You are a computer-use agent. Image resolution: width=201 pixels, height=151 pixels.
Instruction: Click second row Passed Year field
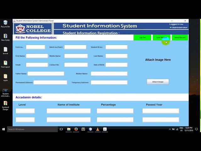click(161, 120)
